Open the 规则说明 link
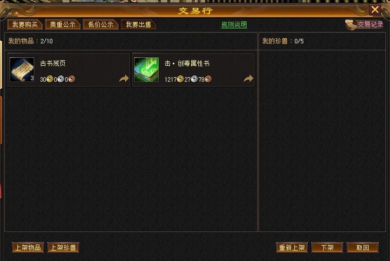This screenshot has height=261, width=390. 234,25
